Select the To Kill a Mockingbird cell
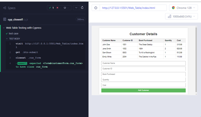The image size is (201, 117). pyautogui.click(x=151, y=53)
